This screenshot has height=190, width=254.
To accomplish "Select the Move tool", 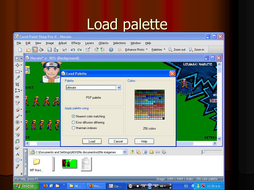I will pos(17,65).
